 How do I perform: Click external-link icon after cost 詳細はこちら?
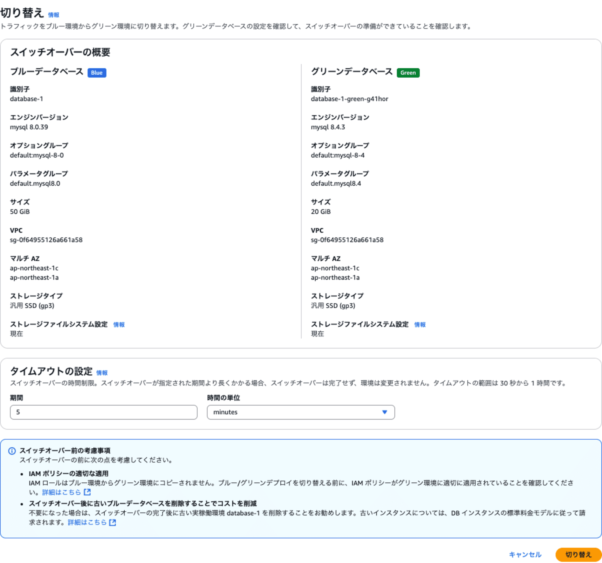[x=113, y=522]
